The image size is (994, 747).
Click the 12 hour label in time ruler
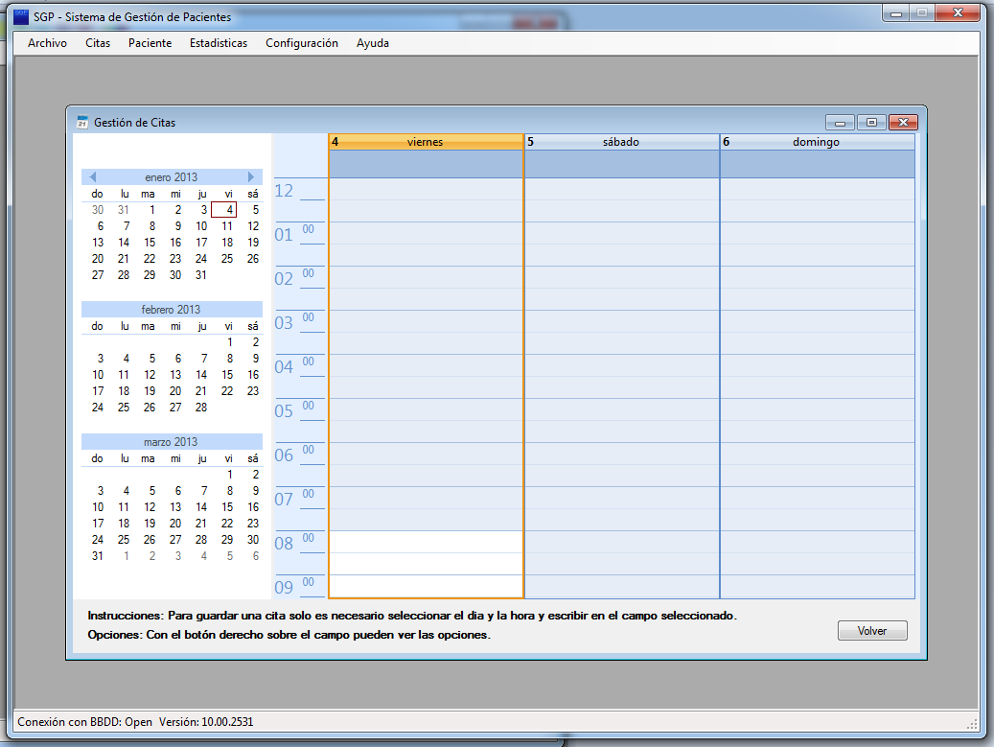tap(284, 191)
